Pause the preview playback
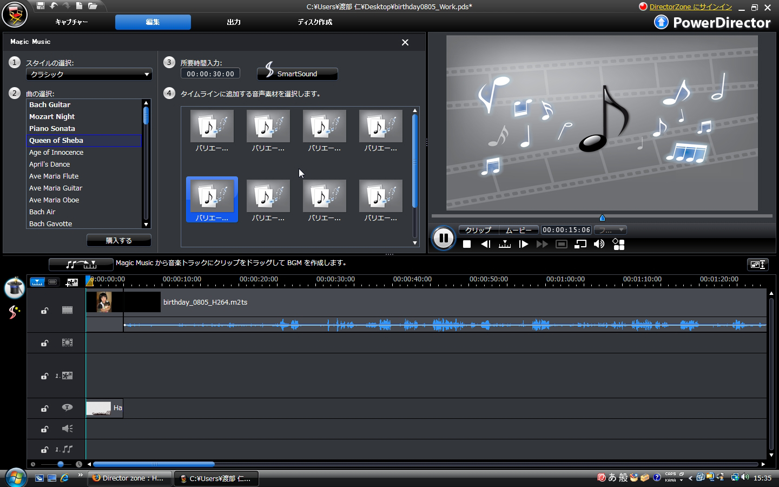779x487 pixels. pos(443,238)
